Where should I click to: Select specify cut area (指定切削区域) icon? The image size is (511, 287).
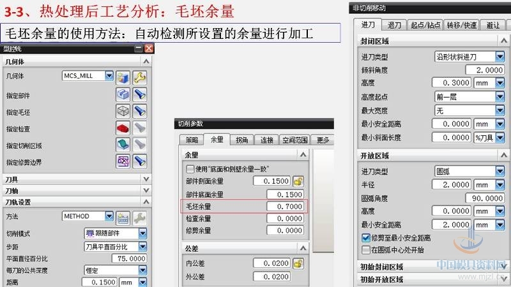coord(123,145)
